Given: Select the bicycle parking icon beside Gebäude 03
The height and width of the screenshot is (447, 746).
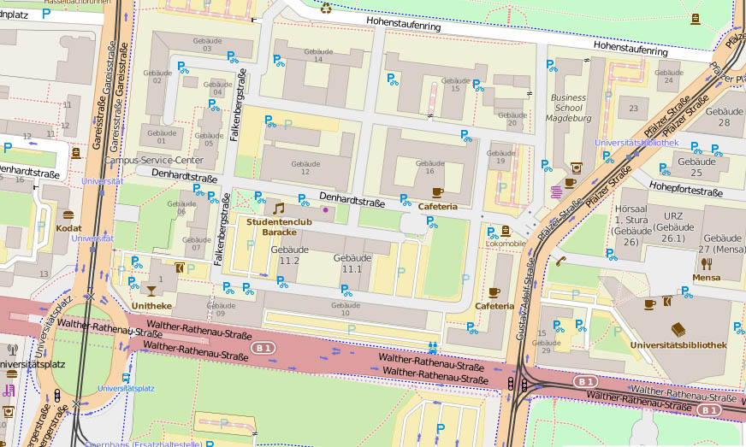Looking at the screenshot, I should point(233,57).
